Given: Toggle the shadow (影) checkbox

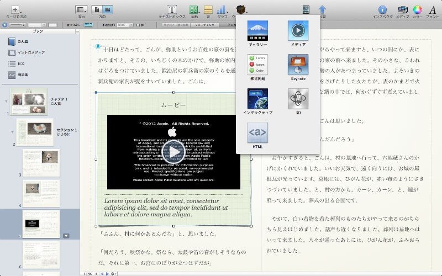Looking at the screenshot, I should point(138,25).
